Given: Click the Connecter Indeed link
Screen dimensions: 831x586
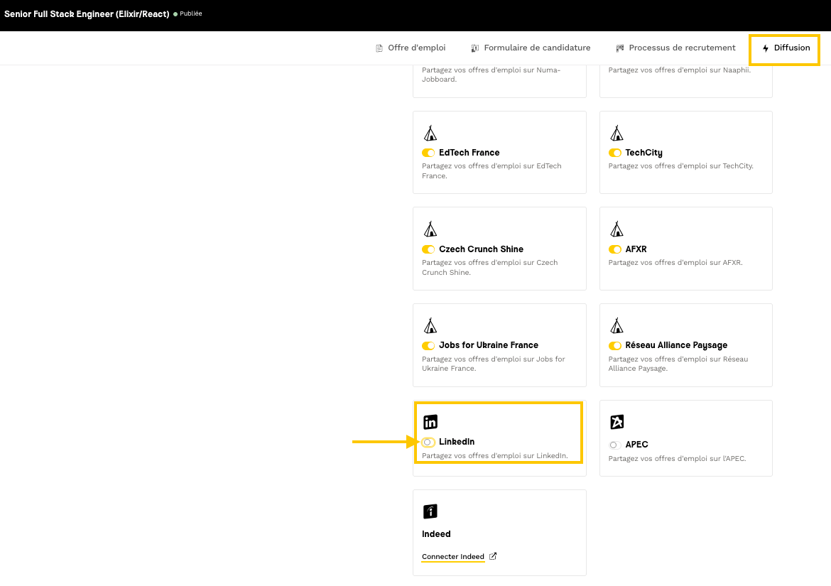Looking at the screenshot, I should 453,557.
